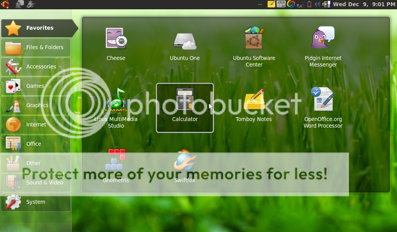This screenshot has height=232, width=397.
Task: Open the Ubuntu Software Center
Action: (x=254, y=39)
